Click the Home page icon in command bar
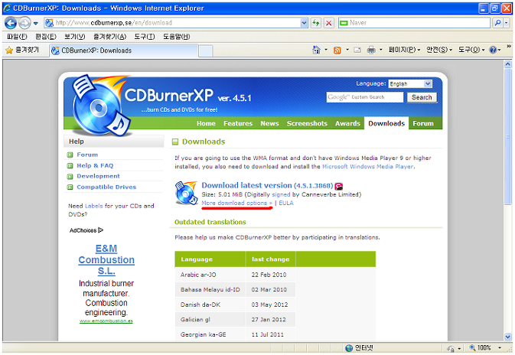Screen dimensions: 515x355 tap(316, 50)
